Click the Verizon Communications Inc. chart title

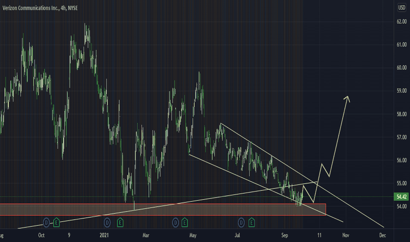pyautogui.click(x=40, y=8)
